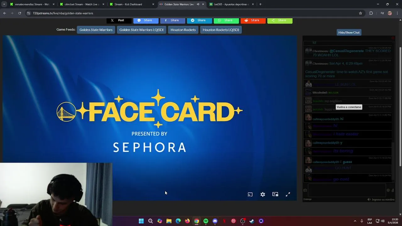Open cast-to-device icon in video player
402x226 pixels.
250,195
